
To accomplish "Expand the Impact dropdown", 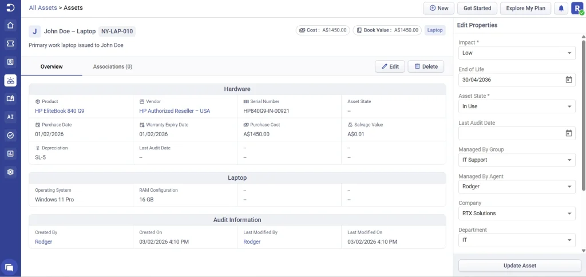I will point(517,53).
